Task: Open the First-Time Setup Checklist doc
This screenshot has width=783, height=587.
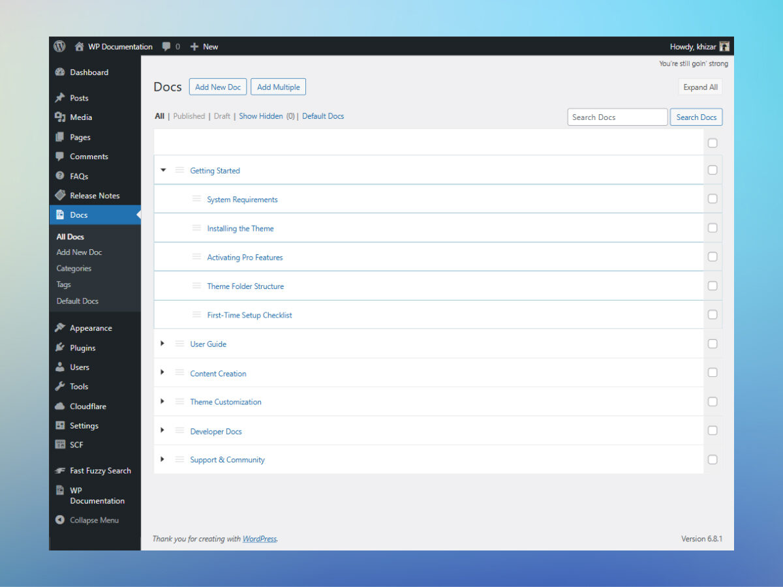Action: coord(249,315)
